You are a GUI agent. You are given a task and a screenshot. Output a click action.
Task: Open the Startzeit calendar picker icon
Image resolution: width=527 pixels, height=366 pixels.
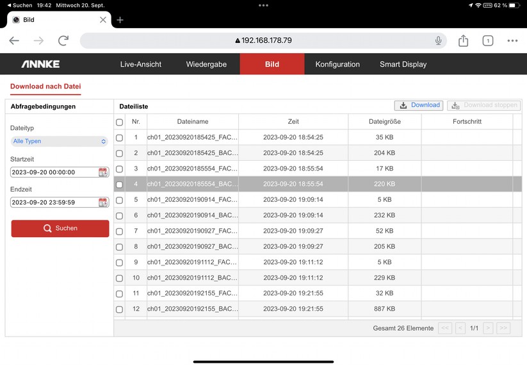(103, 172)
